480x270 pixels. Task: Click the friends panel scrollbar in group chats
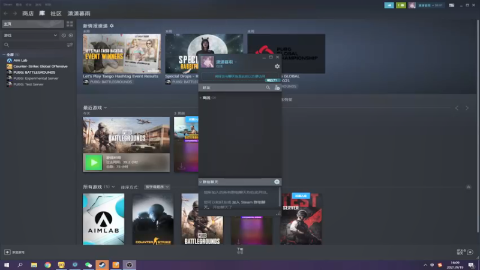[x=280, y=197]
